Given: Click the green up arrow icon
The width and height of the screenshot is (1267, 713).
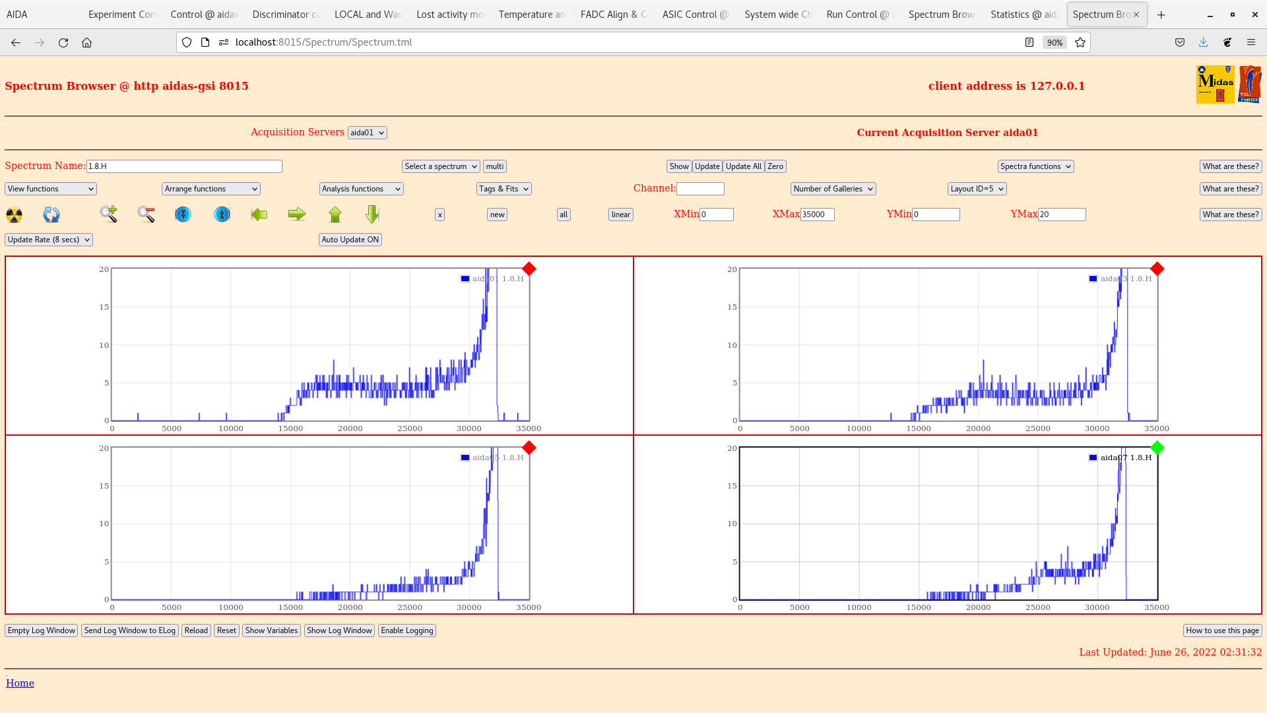Looking at the screenshot, I should click(x=335, y=214).
